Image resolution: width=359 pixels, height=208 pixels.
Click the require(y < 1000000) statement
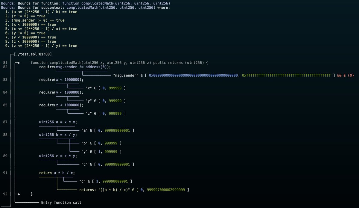[61, 92]
